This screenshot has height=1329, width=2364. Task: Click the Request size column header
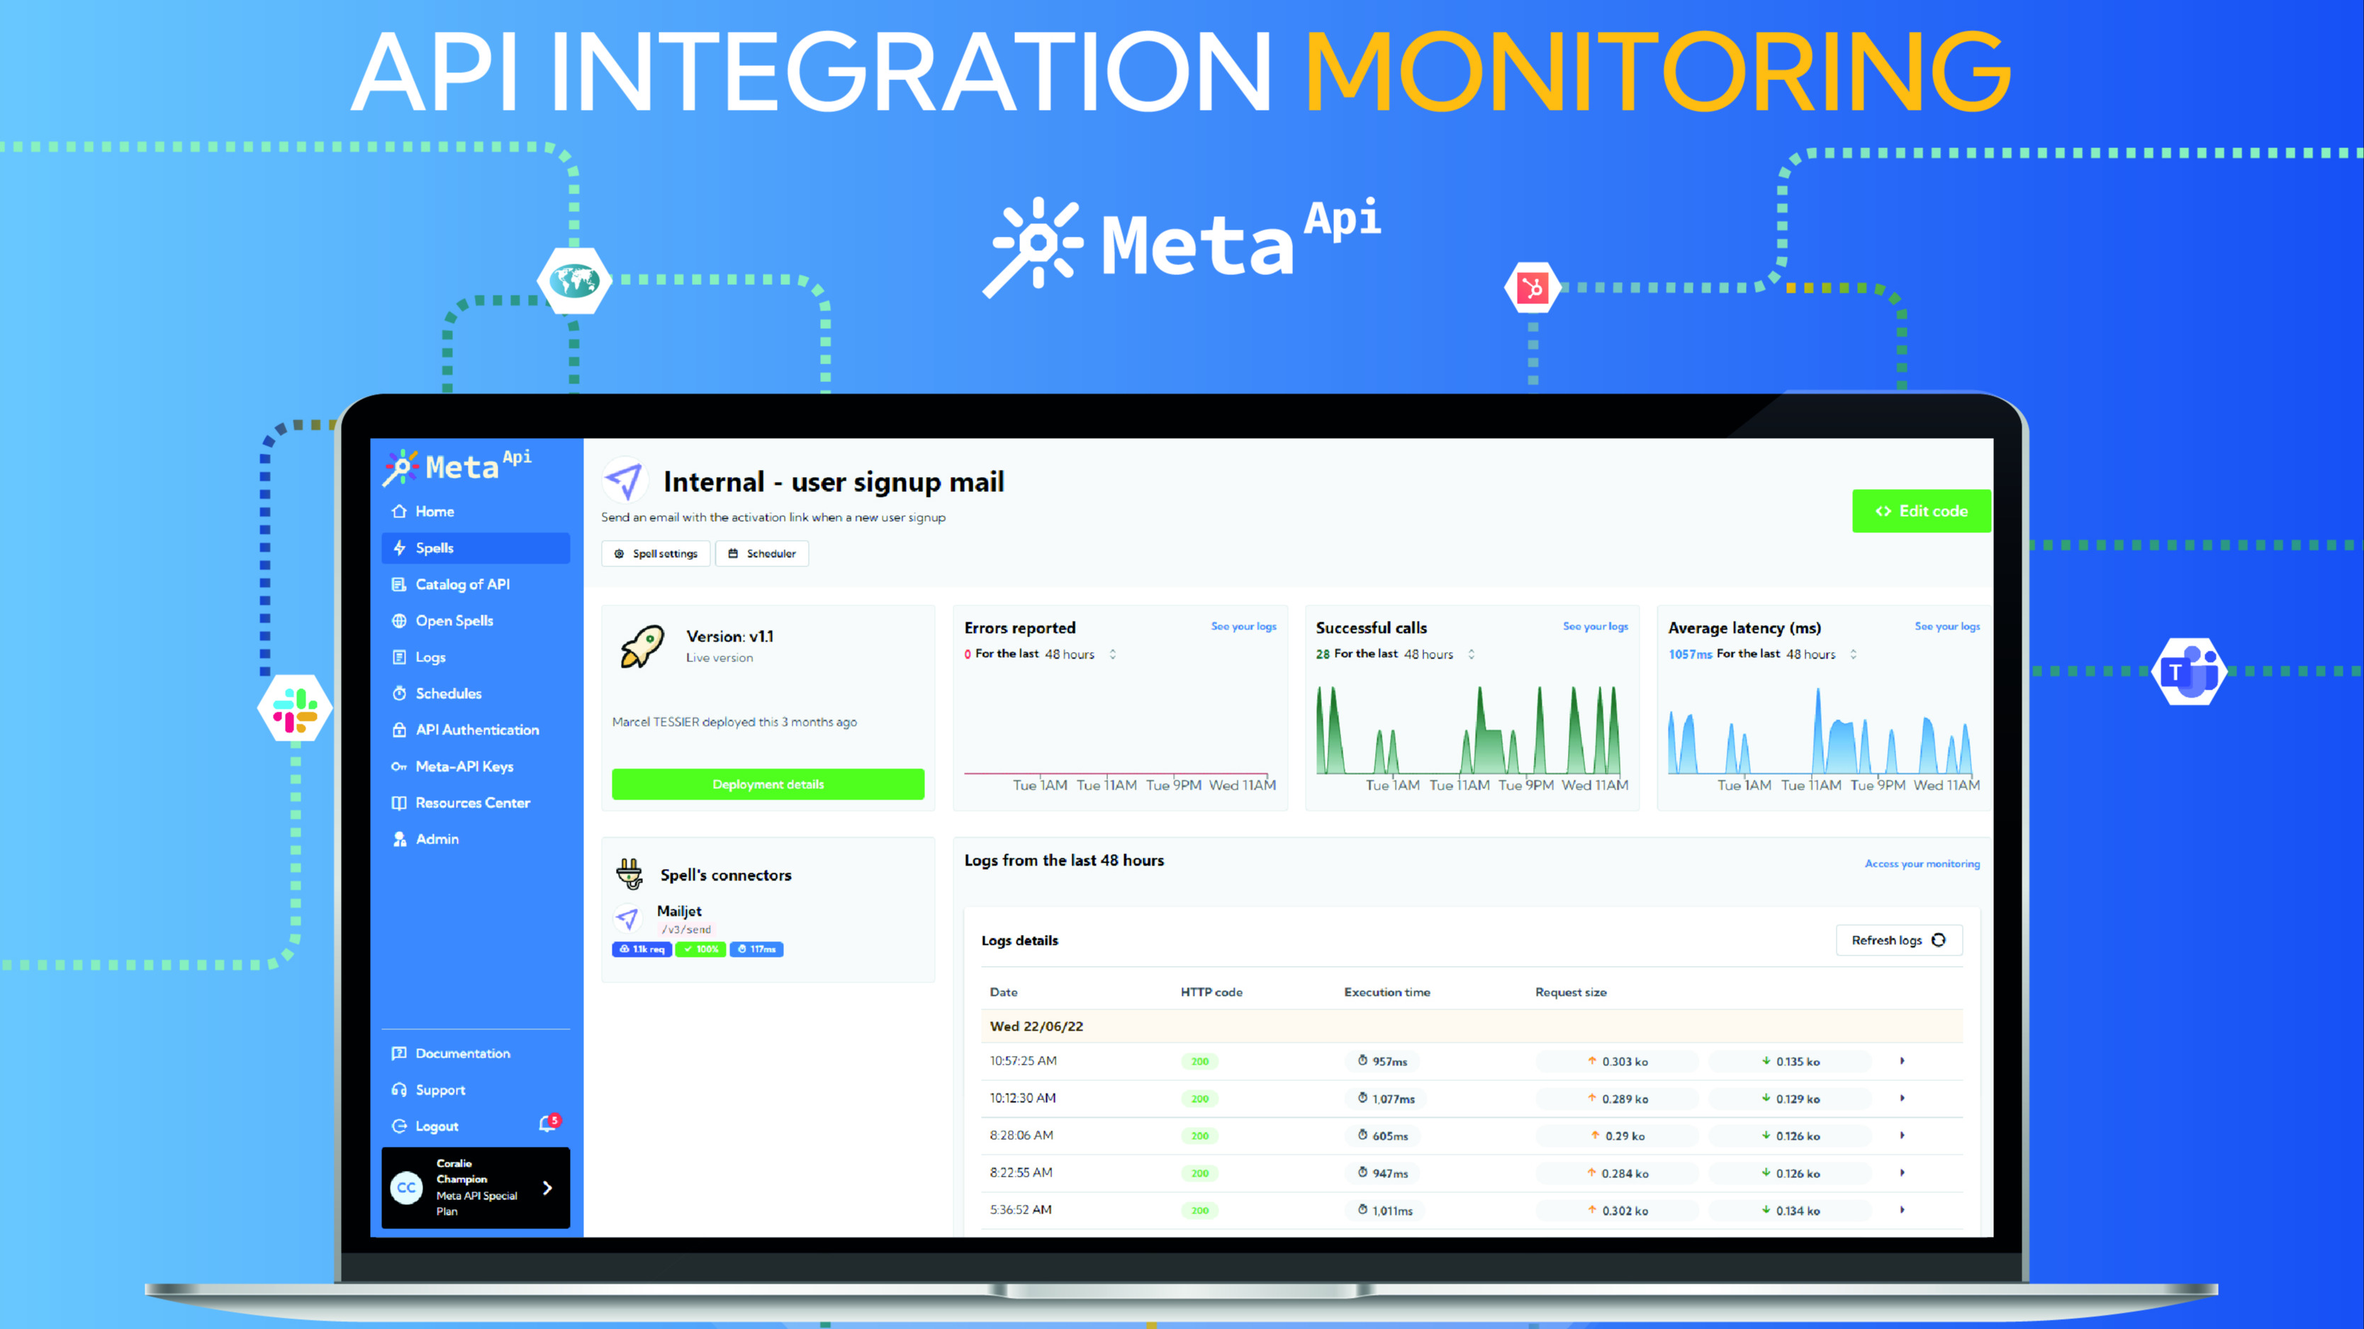[1570, 992]
